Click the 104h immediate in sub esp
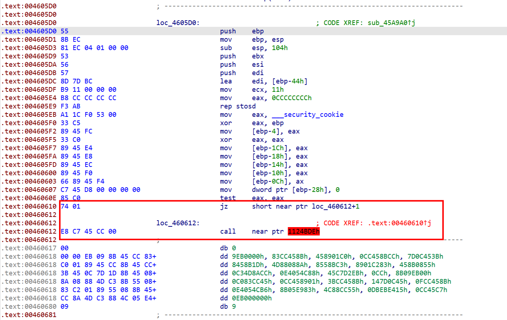This screenshot has width=507, height=320. (280, 48)
